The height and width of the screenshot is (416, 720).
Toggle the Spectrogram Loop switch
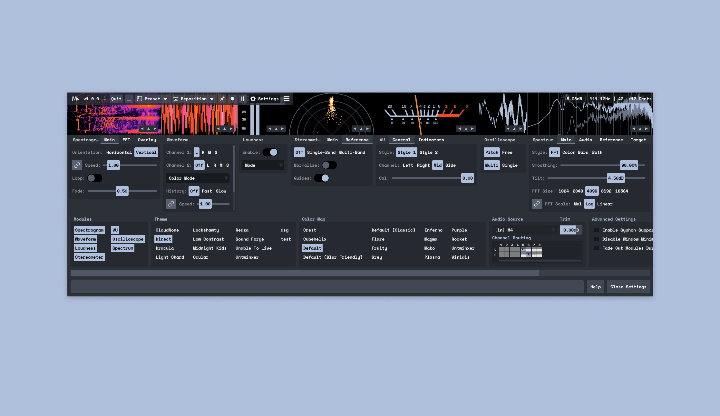point(95,178)
